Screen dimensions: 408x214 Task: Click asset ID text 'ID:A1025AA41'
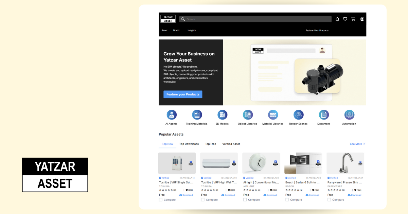[187, 178]
